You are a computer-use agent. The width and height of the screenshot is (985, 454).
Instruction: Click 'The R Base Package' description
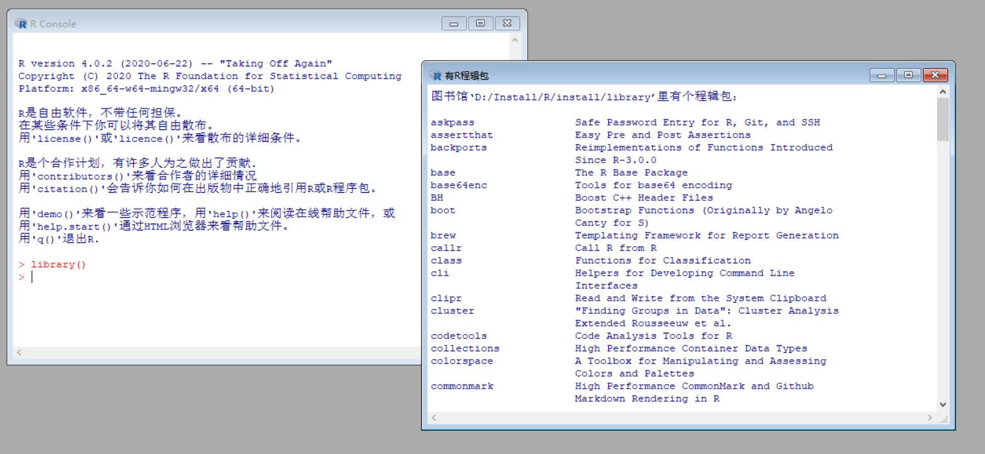tap(631, 173)
